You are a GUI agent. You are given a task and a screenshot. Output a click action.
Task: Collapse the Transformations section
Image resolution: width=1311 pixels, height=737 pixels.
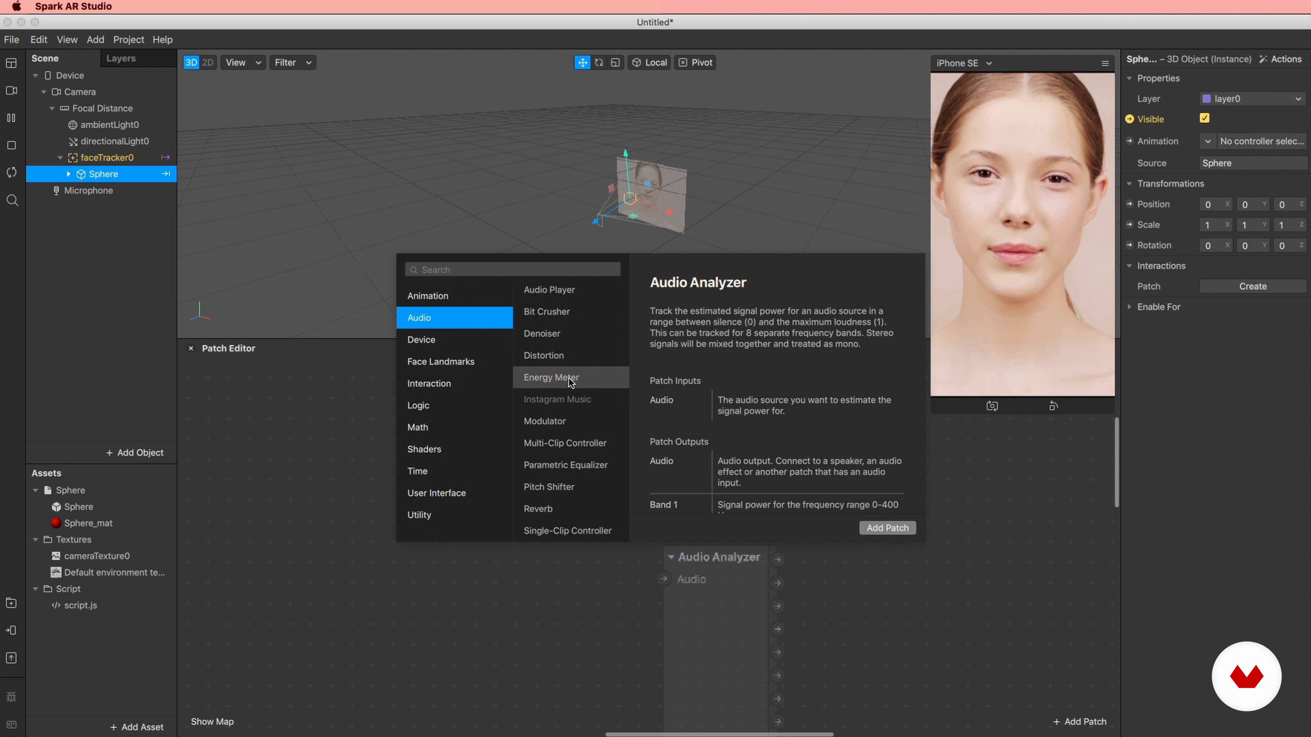pyautogui.click(x=1129, y=184)
